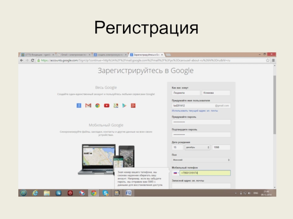The image size is (293, 219).
Task: Click the last name field Климова
Action: (x=216, y=93)
